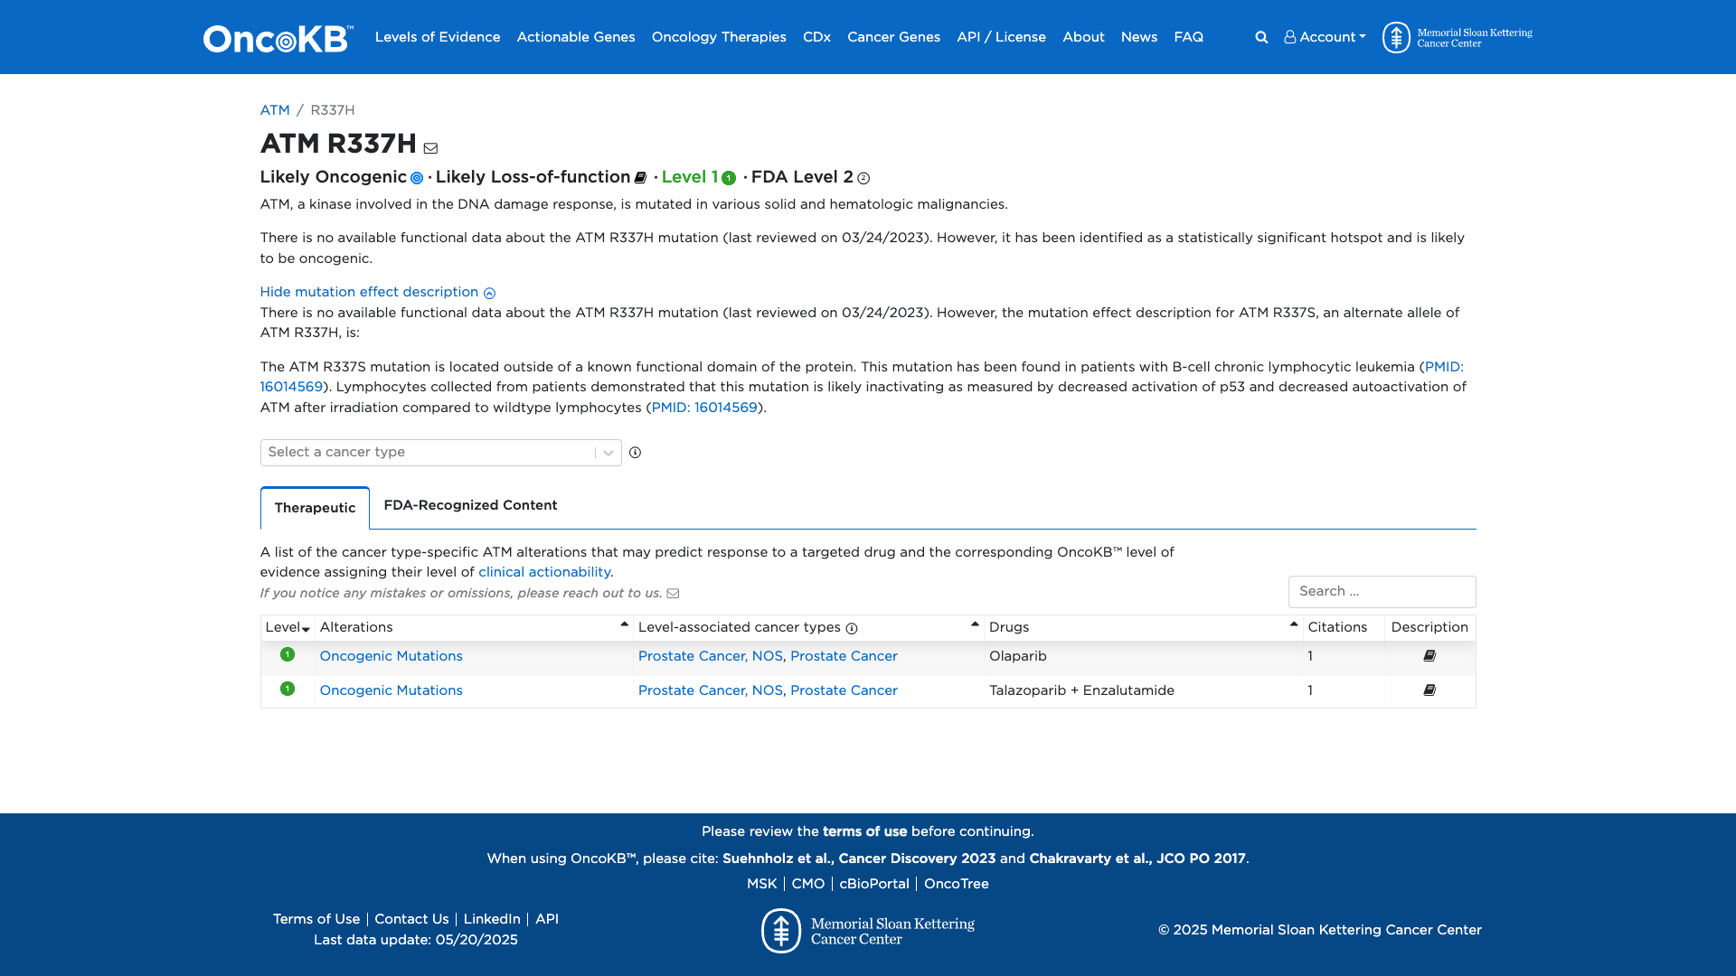Open the terms of use link
1736x976 pixels.
[864, 831]
